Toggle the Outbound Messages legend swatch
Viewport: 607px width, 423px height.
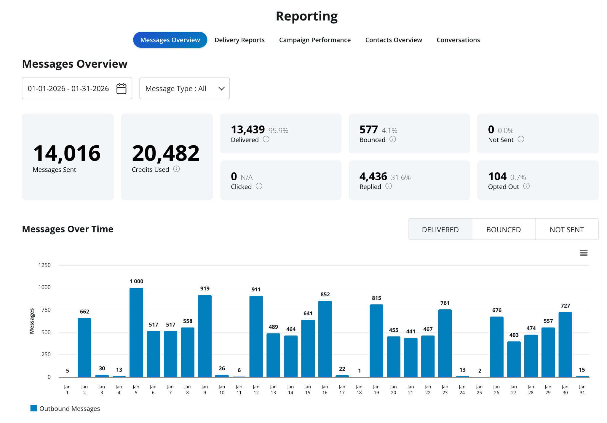pyautogui.click(x=34, y=408)
